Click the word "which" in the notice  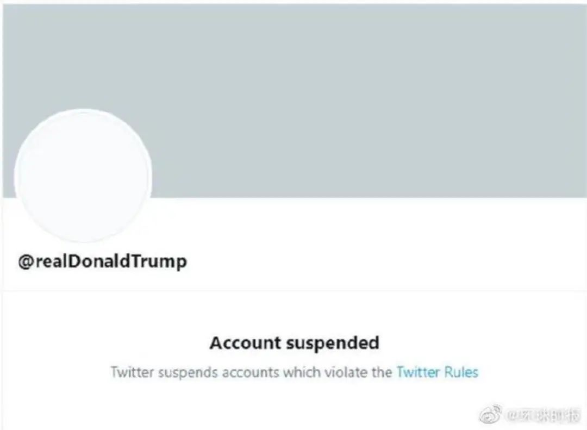(x=296, y=372)
